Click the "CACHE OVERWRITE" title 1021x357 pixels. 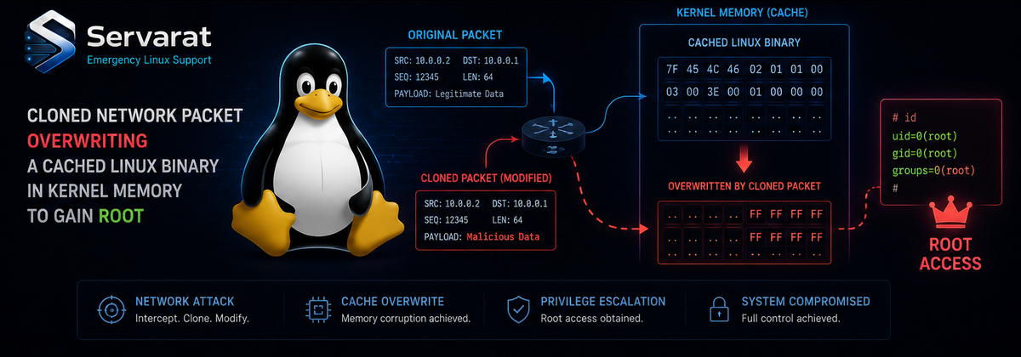coord(392,302)
